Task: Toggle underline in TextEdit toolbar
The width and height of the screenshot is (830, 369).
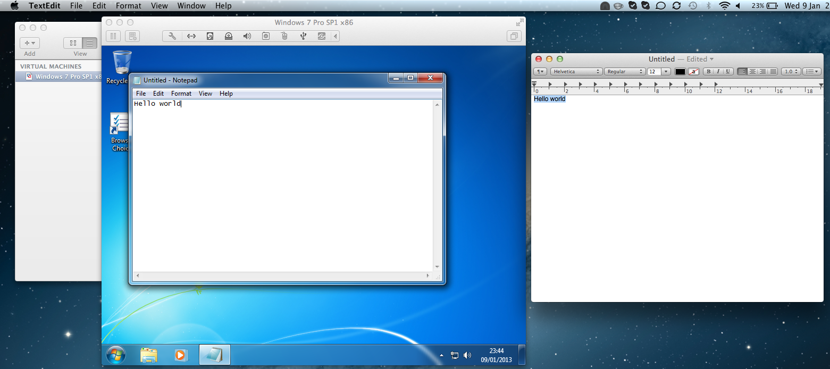Action: 727,72
